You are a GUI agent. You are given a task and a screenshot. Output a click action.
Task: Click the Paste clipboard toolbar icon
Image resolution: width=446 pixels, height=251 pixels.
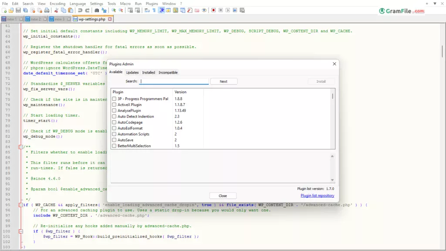(x=71, y=10)
